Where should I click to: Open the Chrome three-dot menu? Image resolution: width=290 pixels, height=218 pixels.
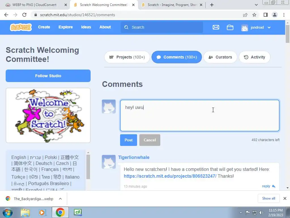point(284,15)
